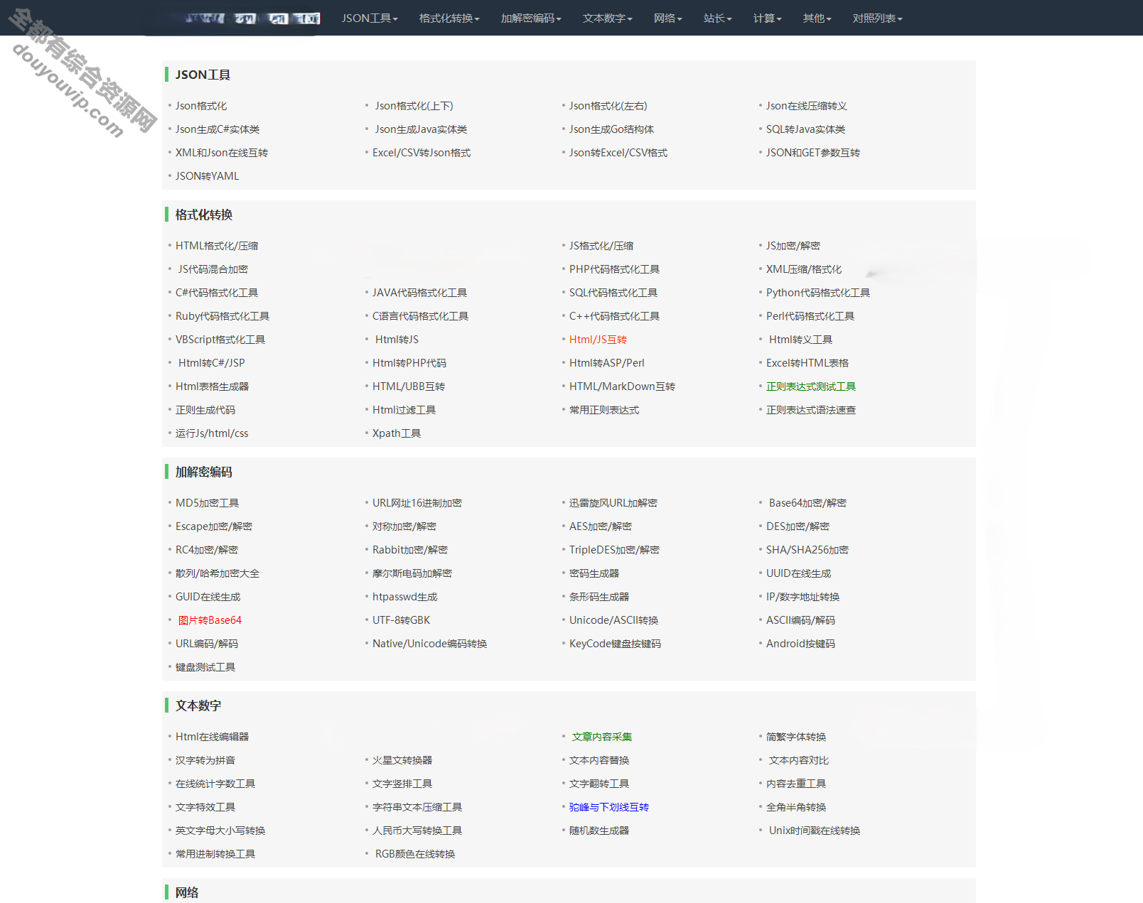
Task: Open Native/Unicode编码转换 link
Action: tap(430, 644)
